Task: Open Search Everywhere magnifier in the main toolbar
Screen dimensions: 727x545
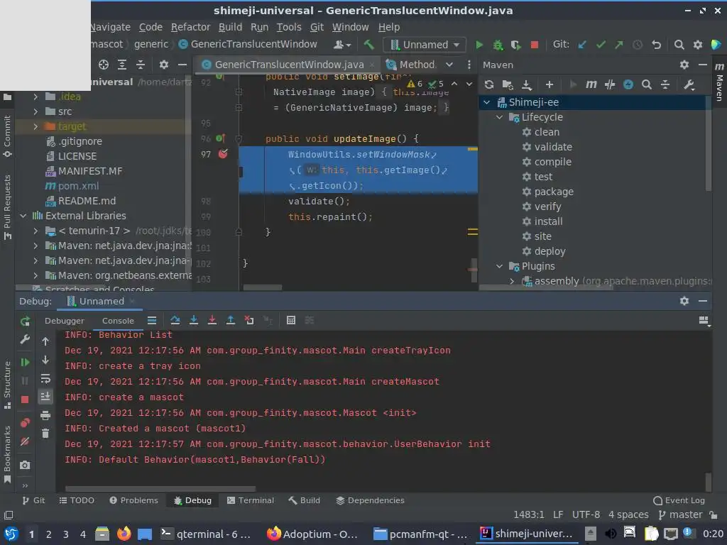Action: tap(679, 45)
